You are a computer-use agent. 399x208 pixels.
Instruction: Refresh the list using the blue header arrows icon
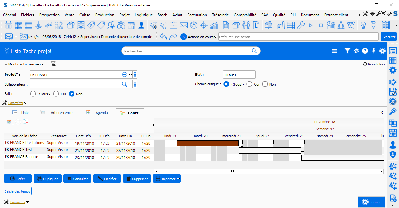(x=356, y=51)
